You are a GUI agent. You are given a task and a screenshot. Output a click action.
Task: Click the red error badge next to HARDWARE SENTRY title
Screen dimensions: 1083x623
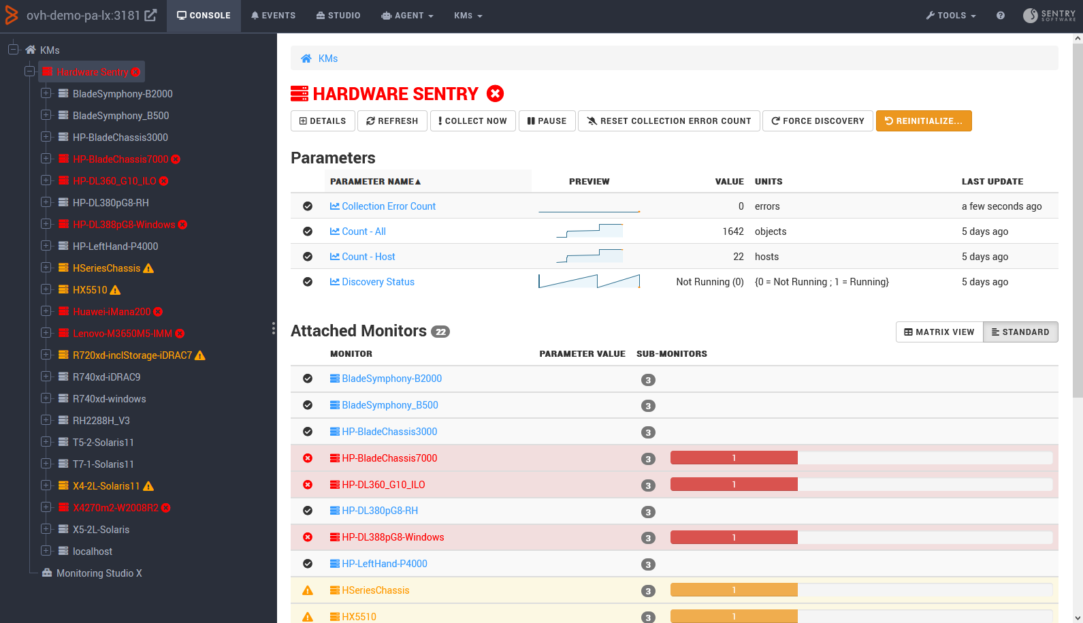click(x=496, y=93)
